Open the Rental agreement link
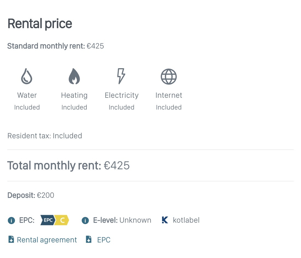Screen dimensions: 301x258 tap(47, 240)
